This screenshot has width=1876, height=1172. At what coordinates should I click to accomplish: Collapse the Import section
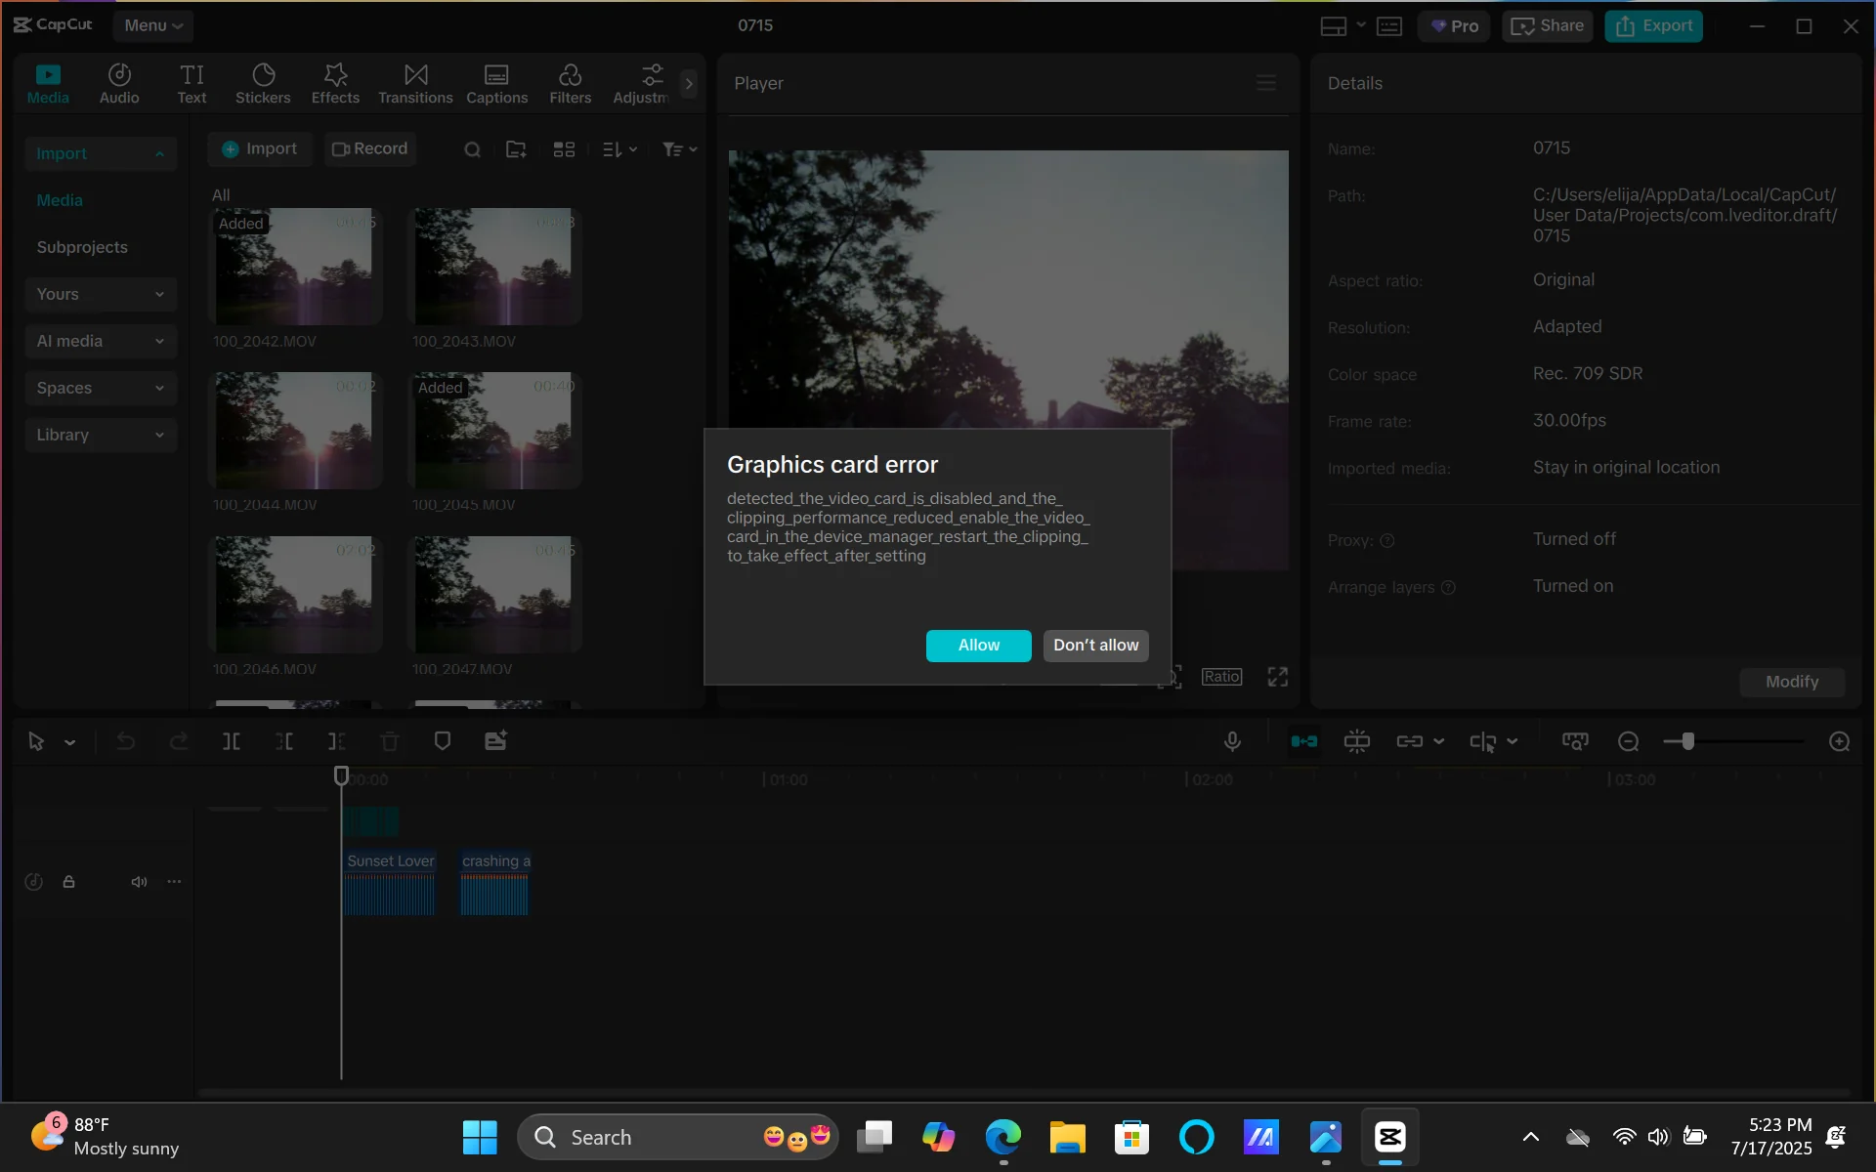tap(101, 153)
